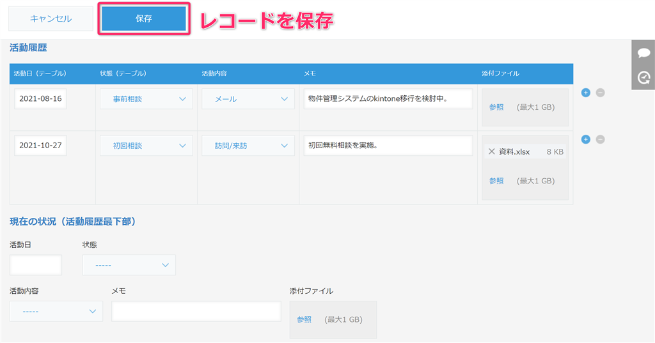Remove the 2021-08-16 table row
This screenshot has height=343, width=655.
[600, 93]
